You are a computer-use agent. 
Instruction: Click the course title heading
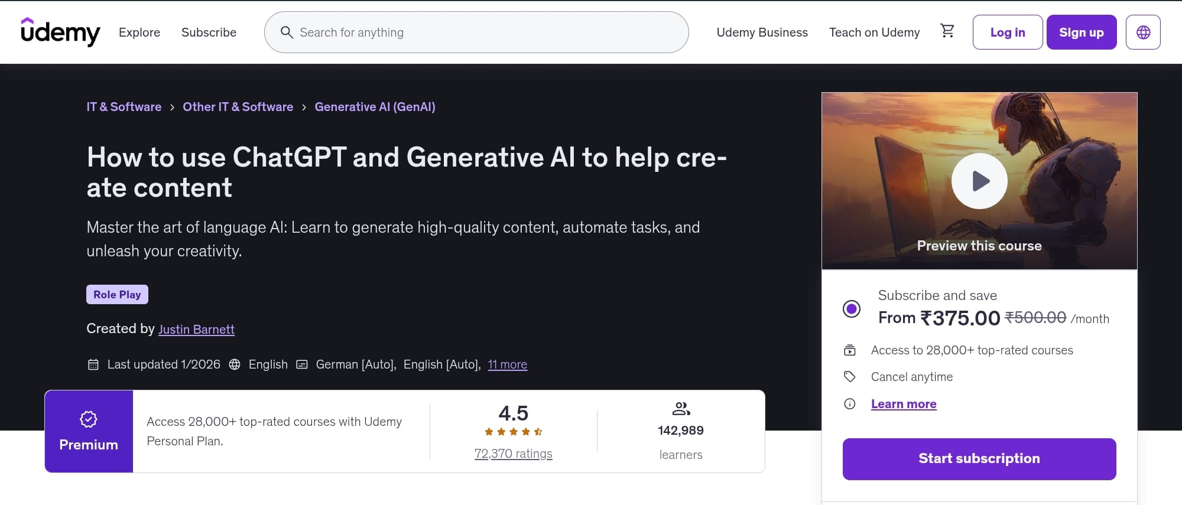click(x=407, y=172)
